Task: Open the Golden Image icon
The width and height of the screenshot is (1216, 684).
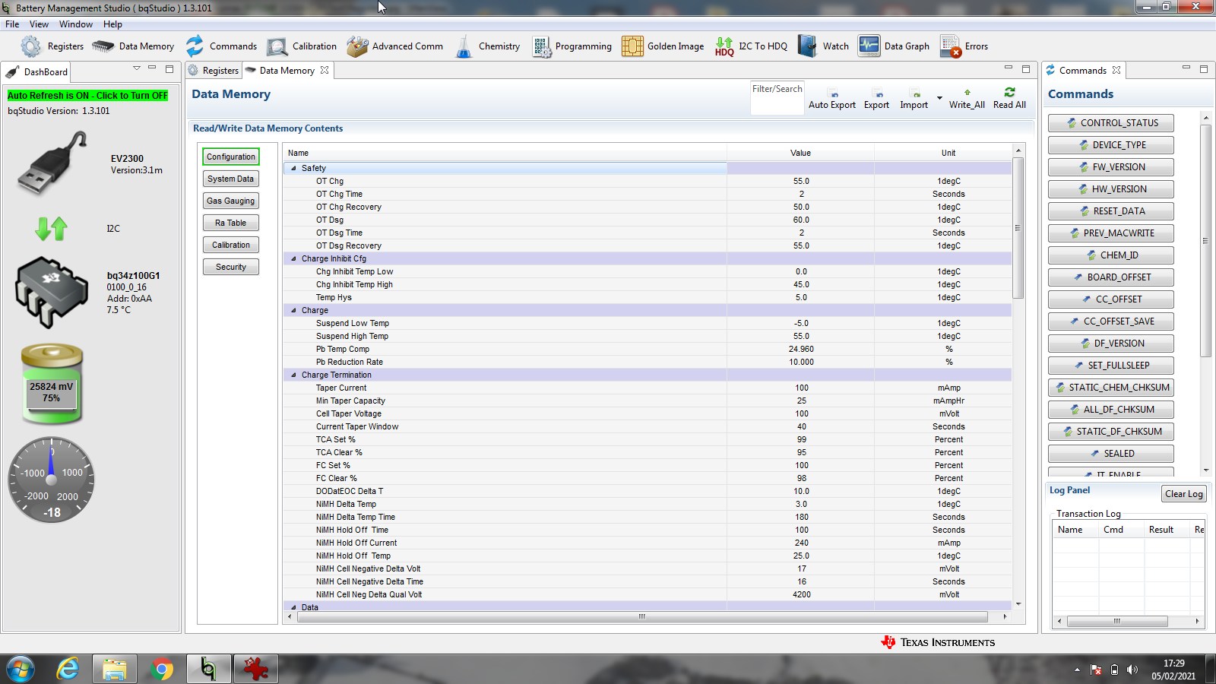Action: click(632, 46)
